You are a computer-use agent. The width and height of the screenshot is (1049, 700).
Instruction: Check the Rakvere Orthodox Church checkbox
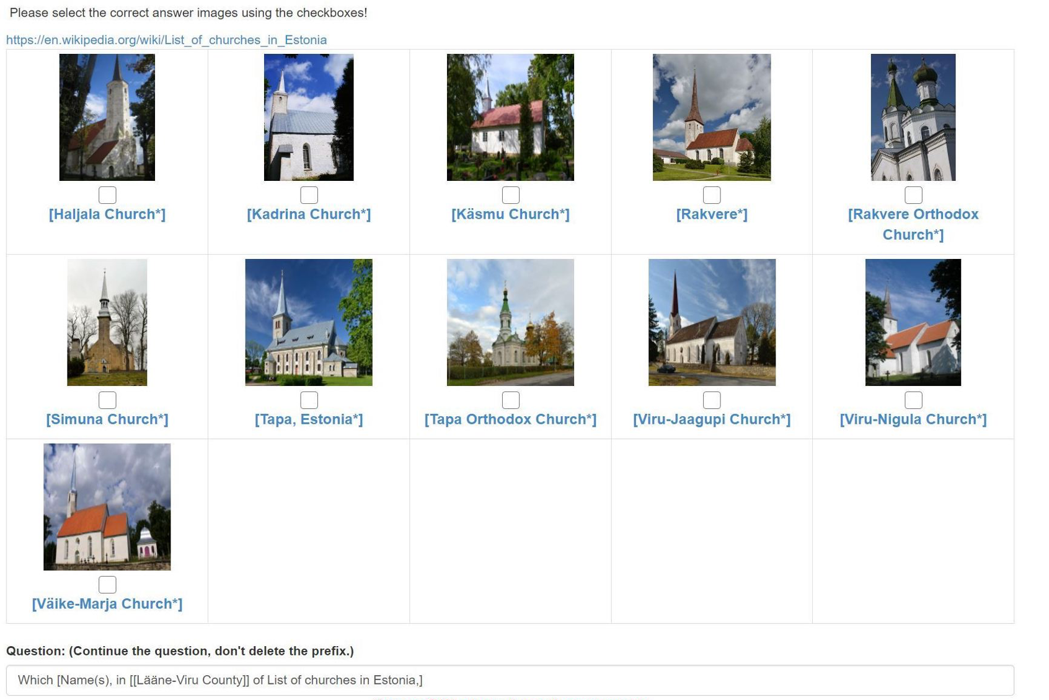click(x=913, y=195)
